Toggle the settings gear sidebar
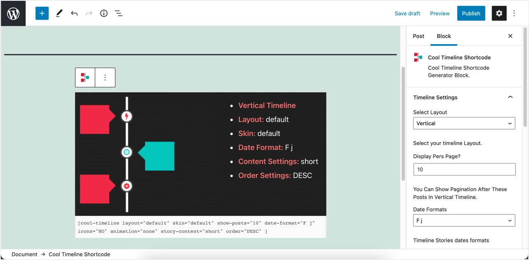The width and height of the screenshot is (529, 260). 499,13
